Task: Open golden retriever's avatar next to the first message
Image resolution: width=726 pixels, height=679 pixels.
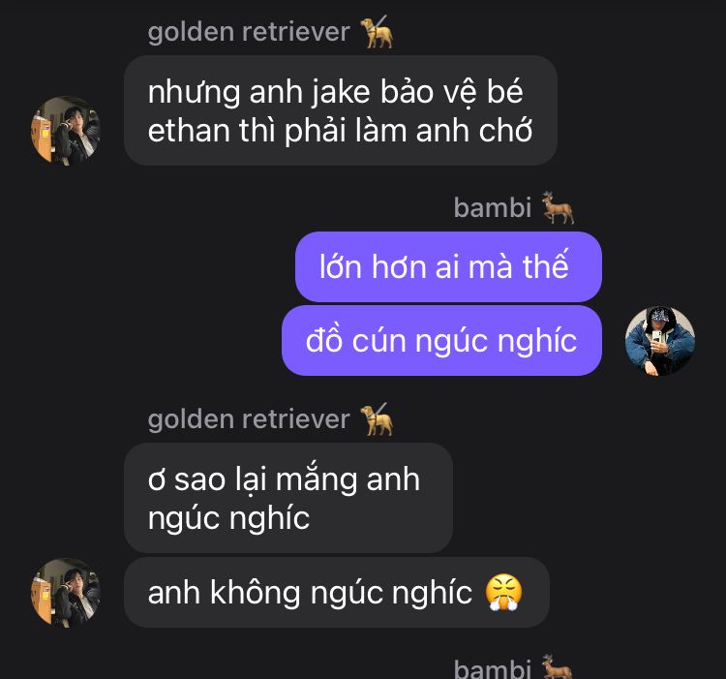Action: 66,131
